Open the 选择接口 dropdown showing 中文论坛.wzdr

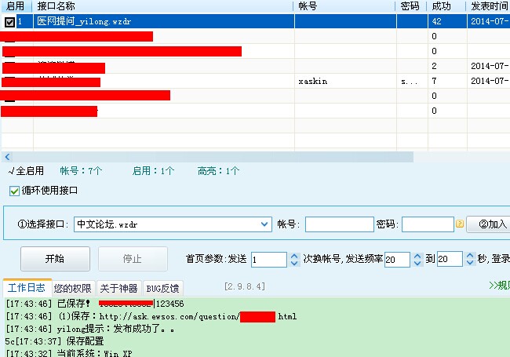coord(173,224)
